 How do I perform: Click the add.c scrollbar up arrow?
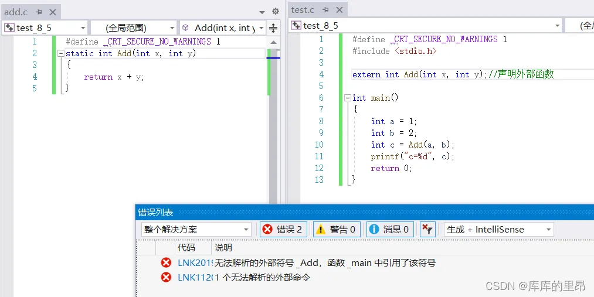coord(273,42)
